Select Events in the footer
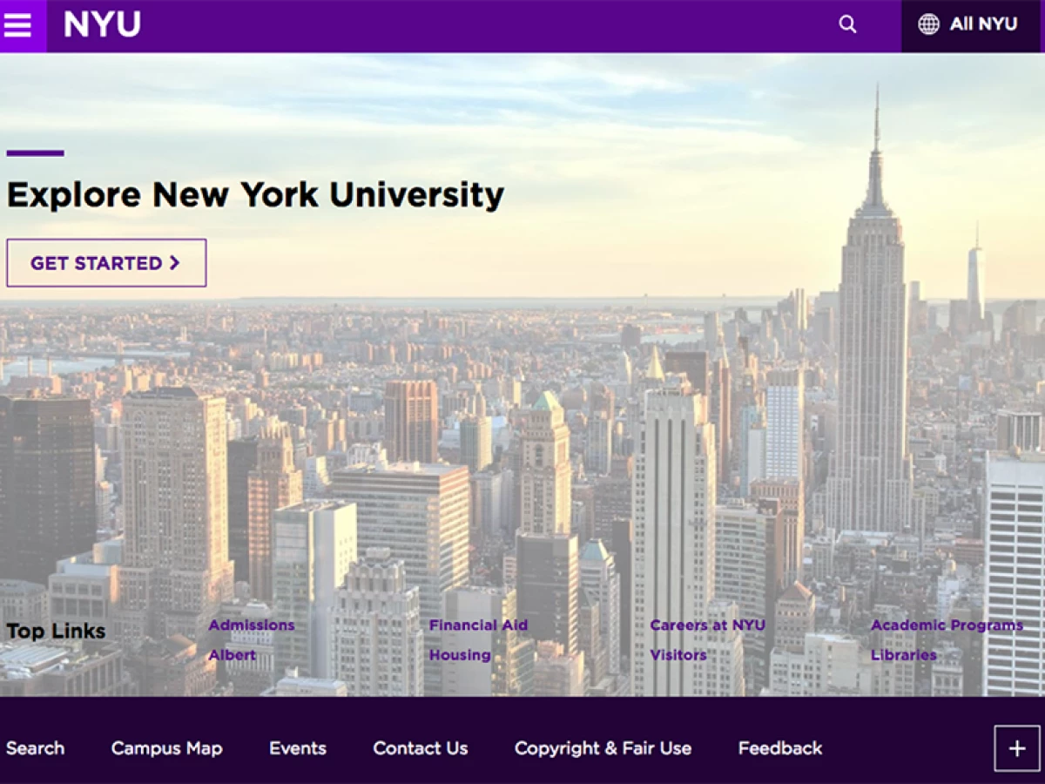The height and width of the screenshot is (784, 1045). click(x=298, y=748)
